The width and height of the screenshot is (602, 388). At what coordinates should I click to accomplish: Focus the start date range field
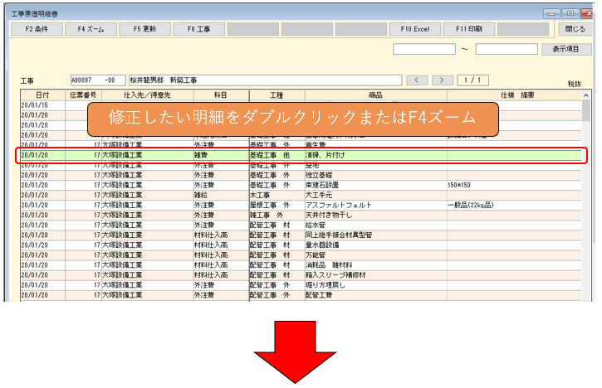click(424, 49)
